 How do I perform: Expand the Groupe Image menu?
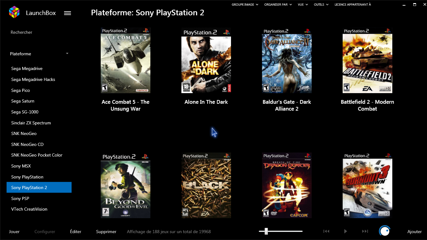click(x=245, y=5)
